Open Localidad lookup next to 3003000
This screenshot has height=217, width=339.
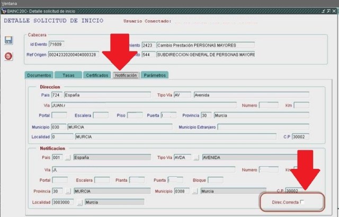pos(80,202)
